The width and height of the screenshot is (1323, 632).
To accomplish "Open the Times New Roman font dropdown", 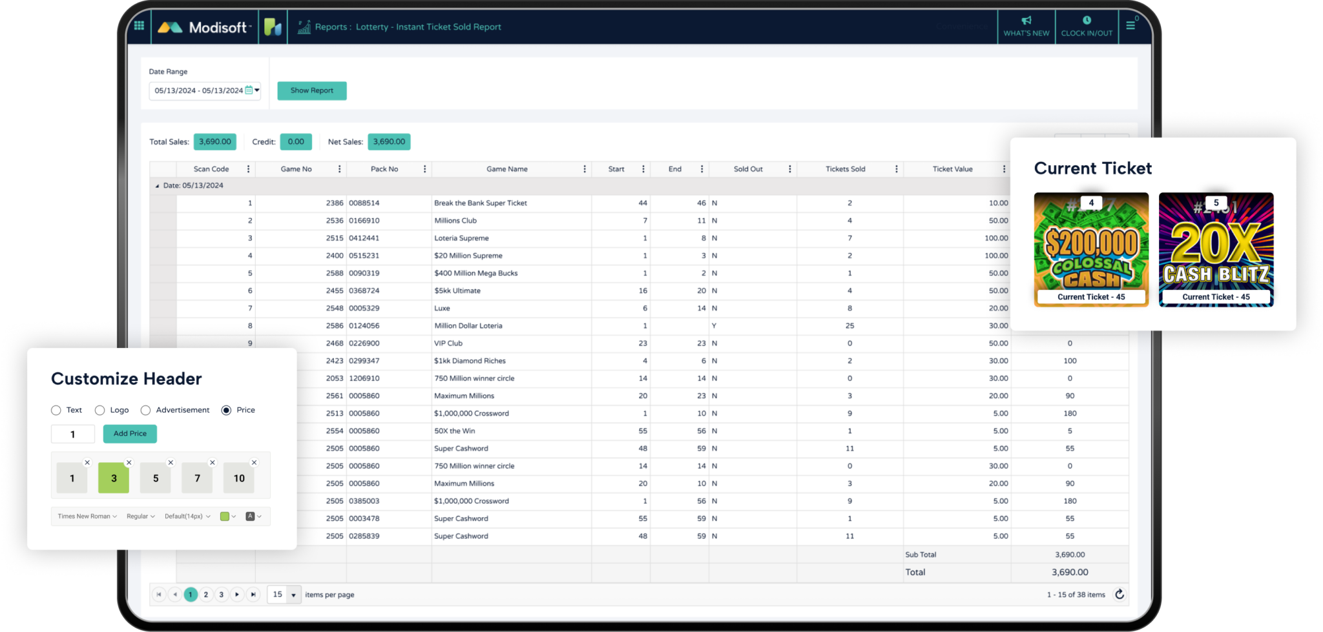I will click(x=87, y=516).
